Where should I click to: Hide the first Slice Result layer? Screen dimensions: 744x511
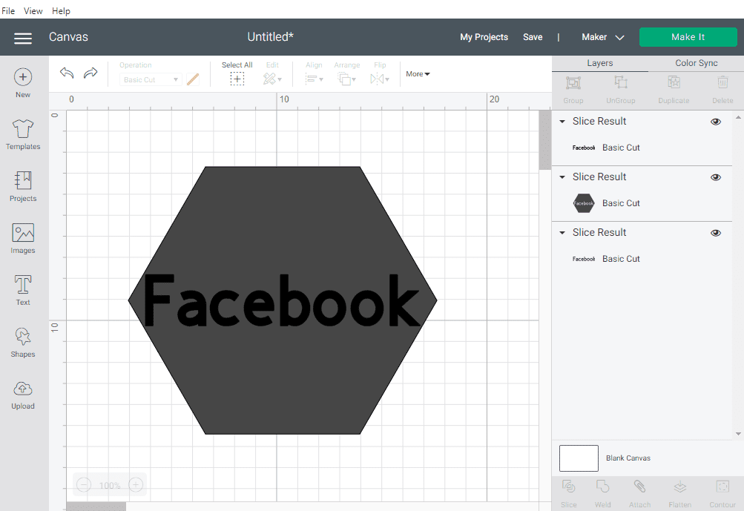[716, 122]
